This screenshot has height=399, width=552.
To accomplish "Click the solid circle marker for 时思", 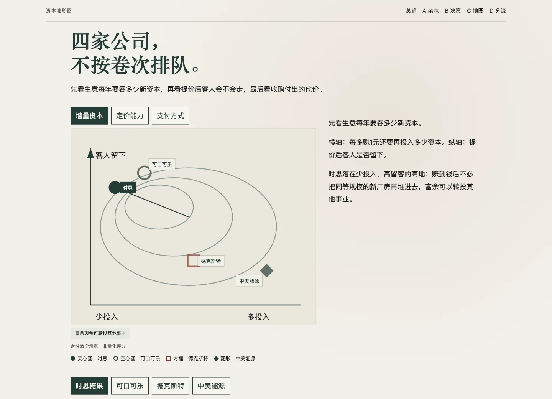I will (x=115, y=188).
